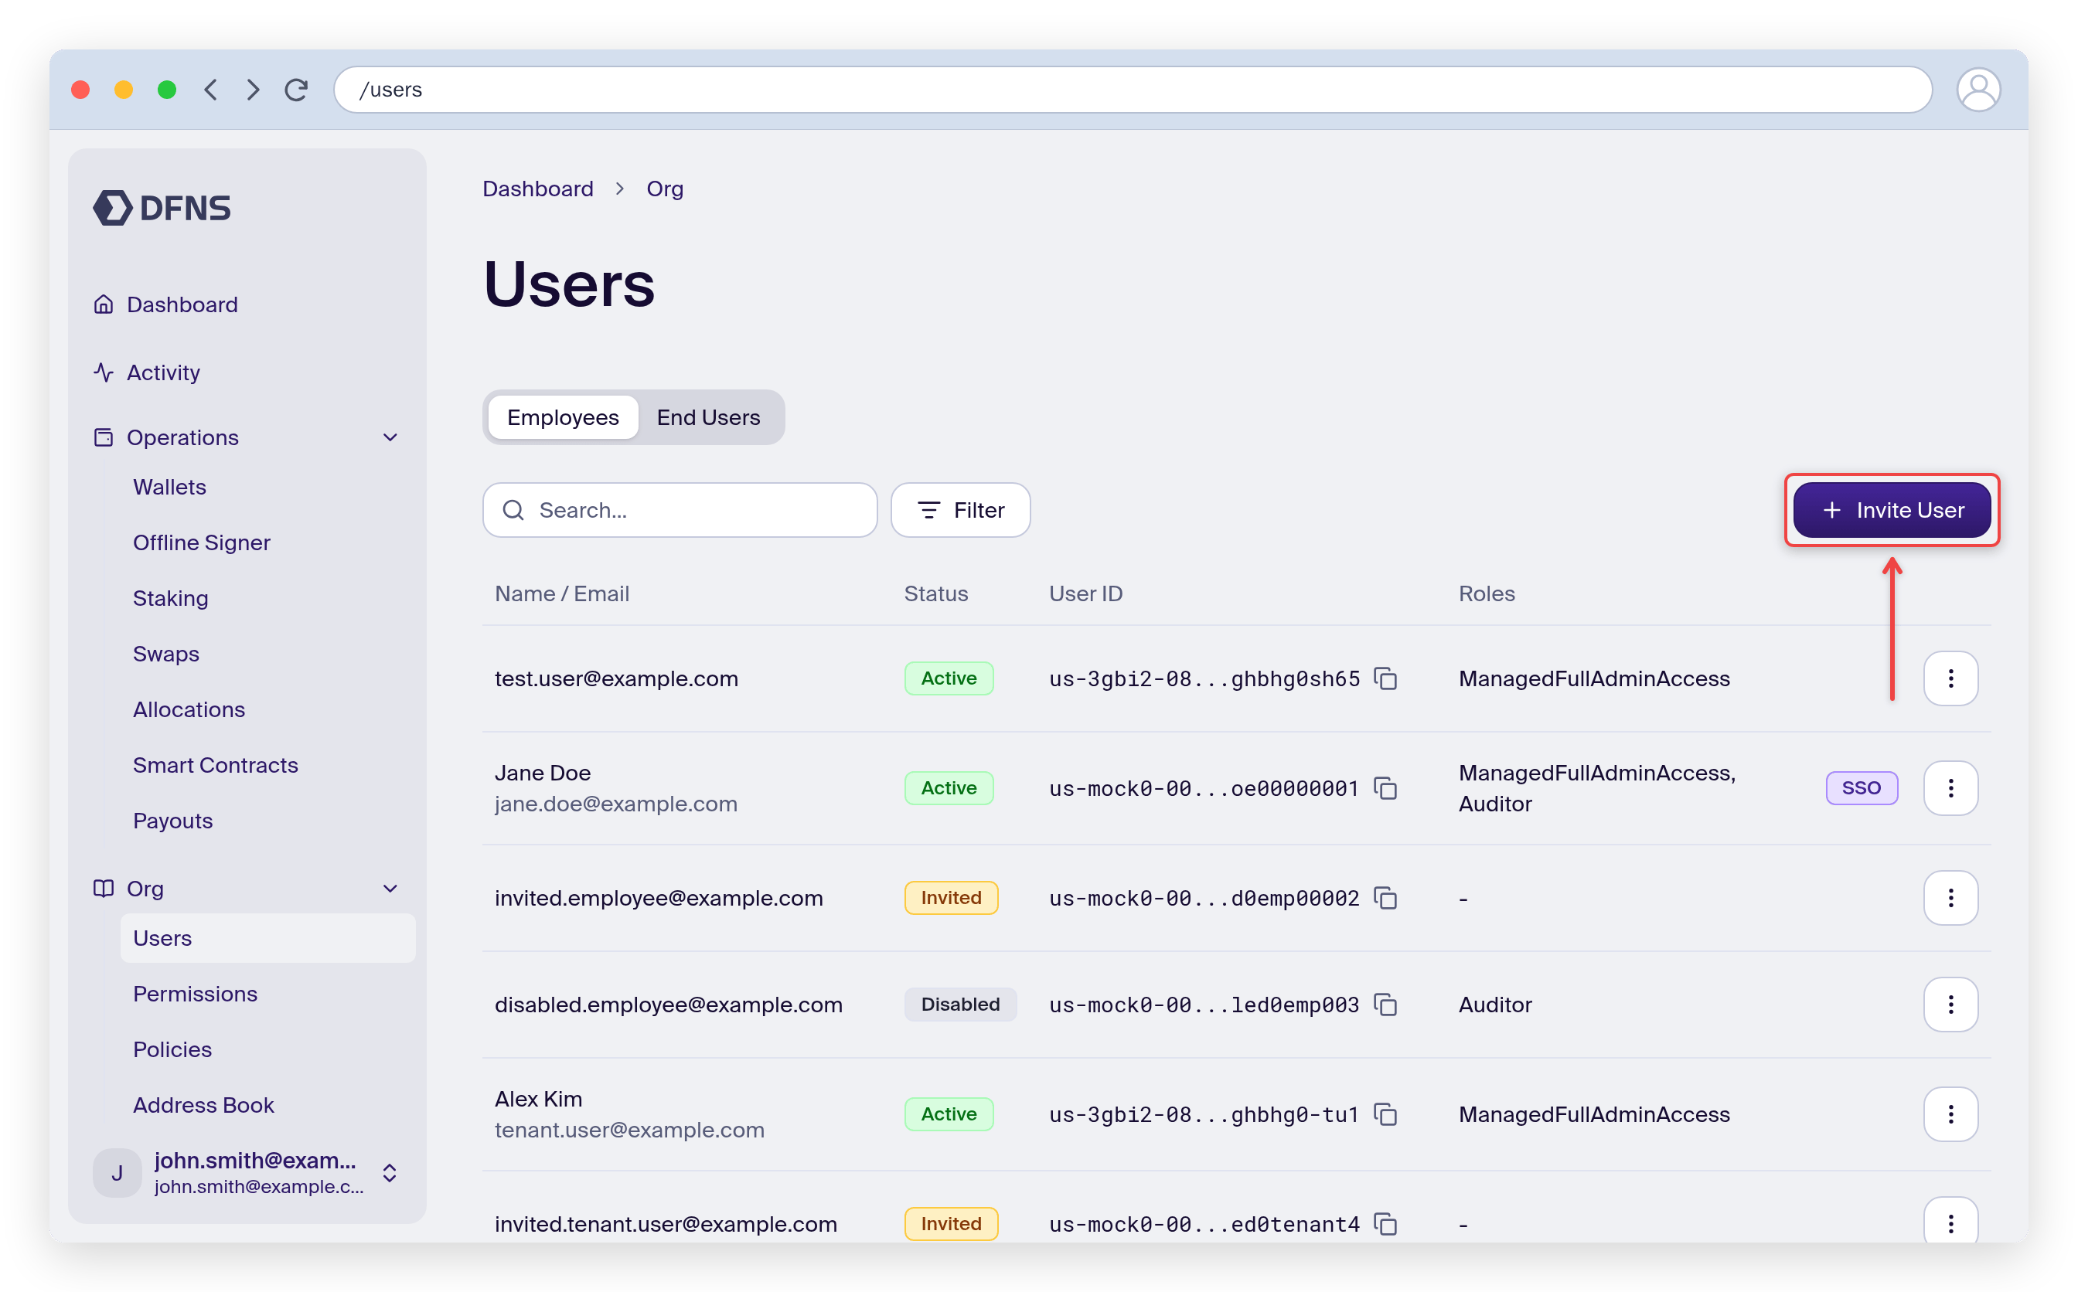This screenshot has height=1292, width=2078.
Task: Click tenant.user@example.com email text
Action: click(x=629, y=1130)
